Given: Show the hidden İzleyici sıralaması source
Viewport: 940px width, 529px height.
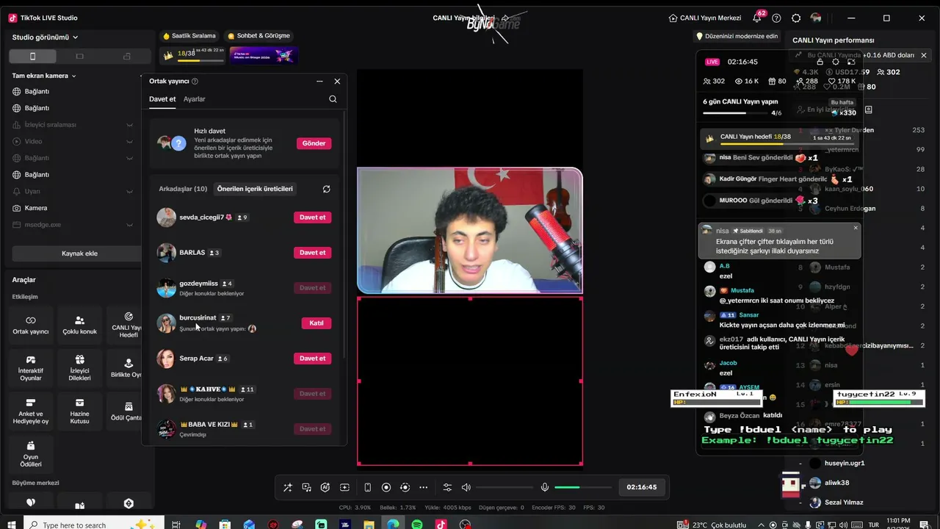Looking at the screenshot, I should [129, 125].
